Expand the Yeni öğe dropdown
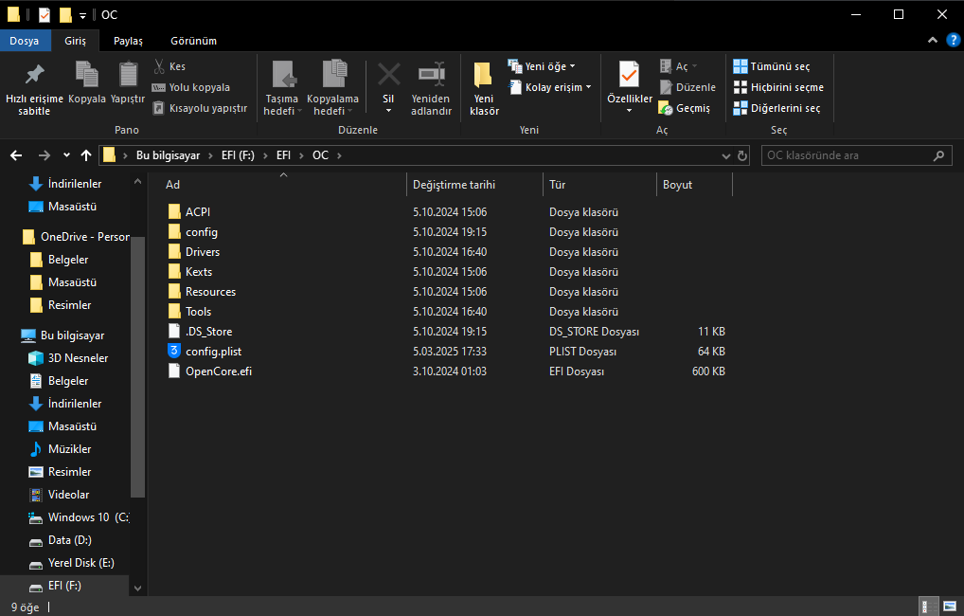 [544, 66]
